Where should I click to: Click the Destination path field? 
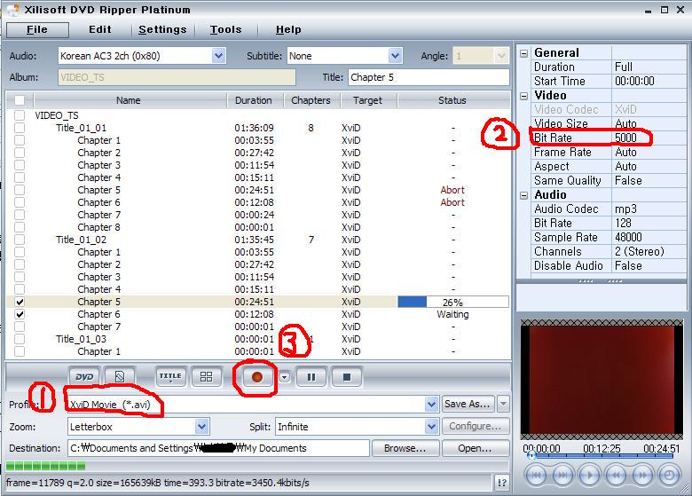pyautogui.click(x=218, y=448)
